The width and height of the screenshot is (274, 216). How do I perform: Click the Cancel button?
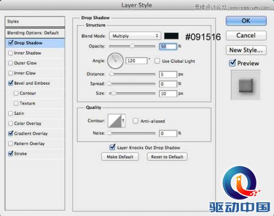[246, 36]
